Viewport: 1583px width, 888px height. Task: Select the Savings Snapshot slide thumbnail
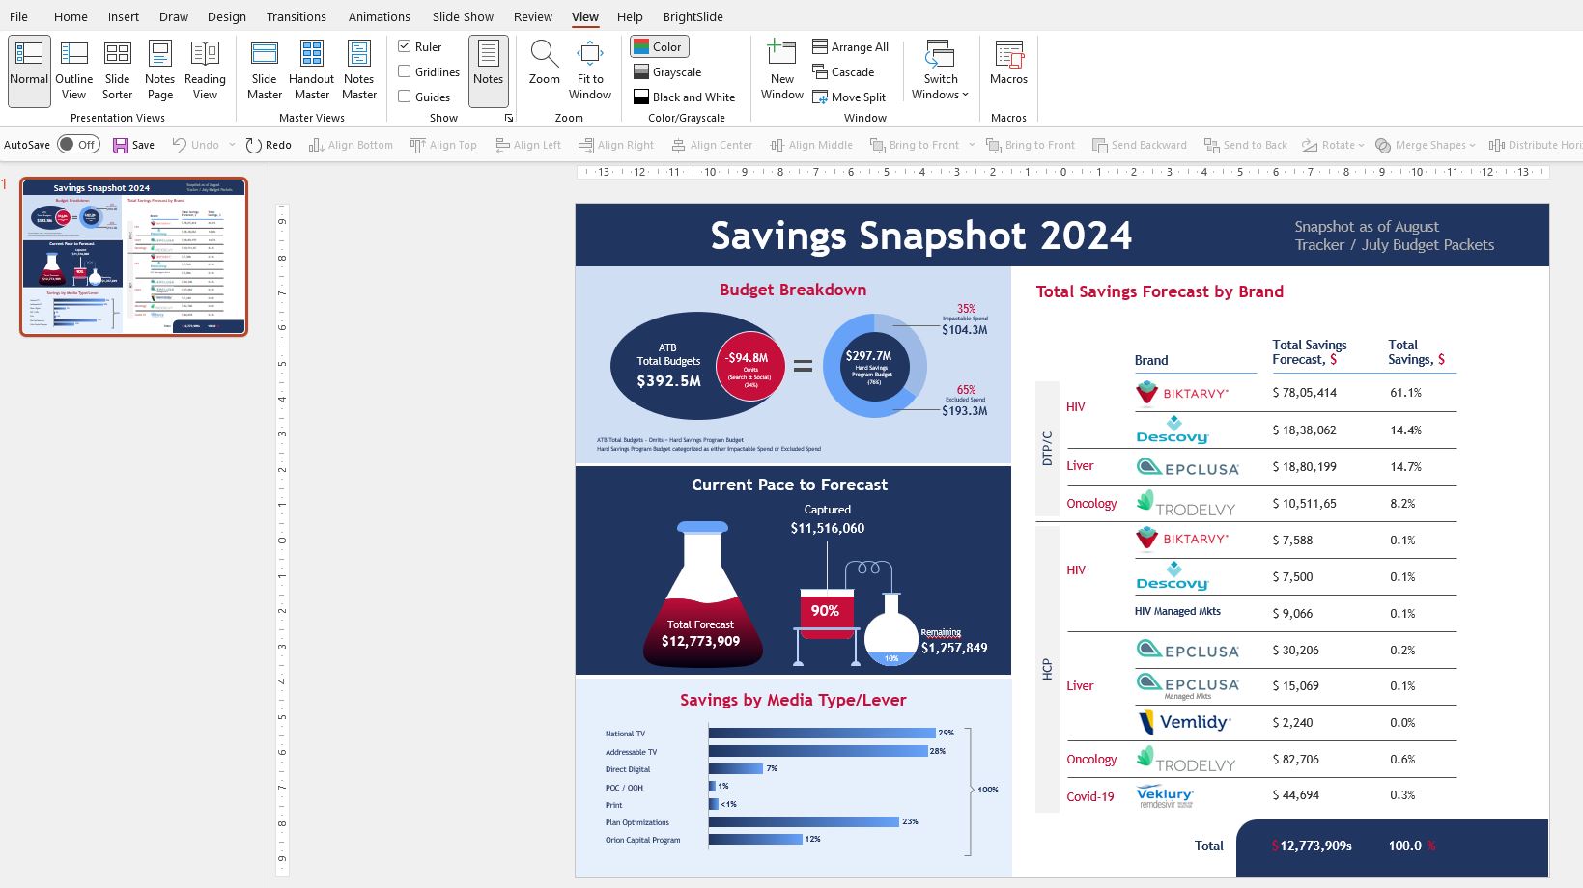(x=134, y=257)
